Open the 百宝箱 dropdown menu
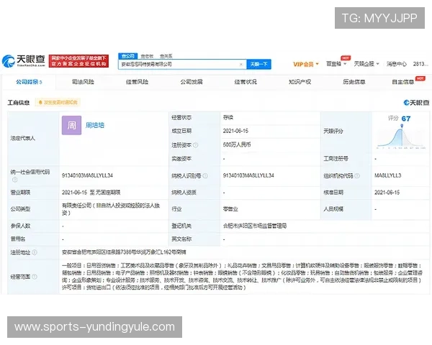432x345 pixels. pyautogui.click(x=336, y=63)
